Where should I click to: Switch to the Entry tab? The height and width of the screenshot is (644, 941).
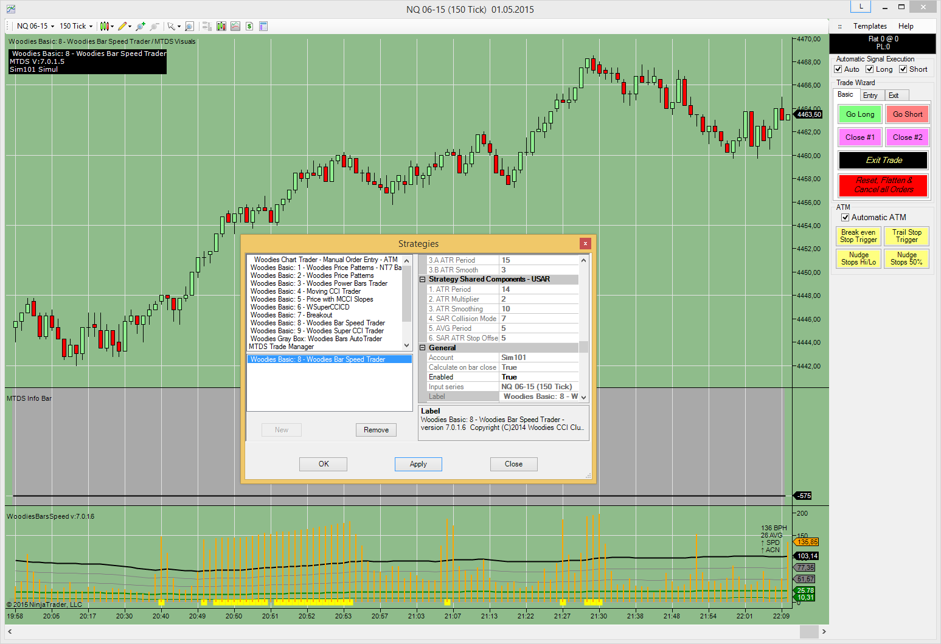[870, 95]
